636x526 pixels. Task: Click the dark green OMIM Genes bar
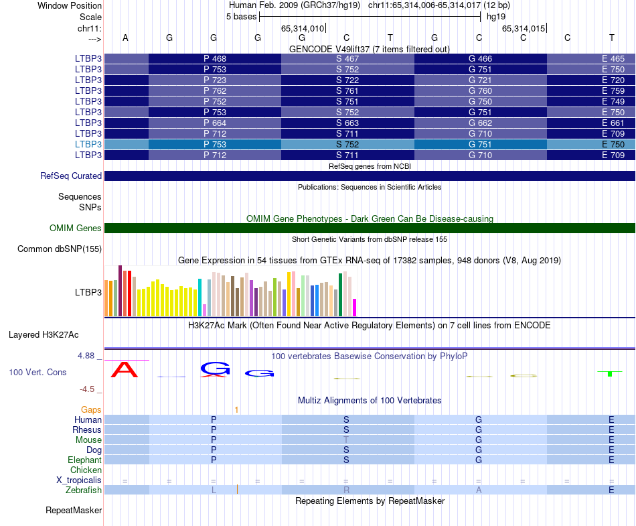point(370,228)
